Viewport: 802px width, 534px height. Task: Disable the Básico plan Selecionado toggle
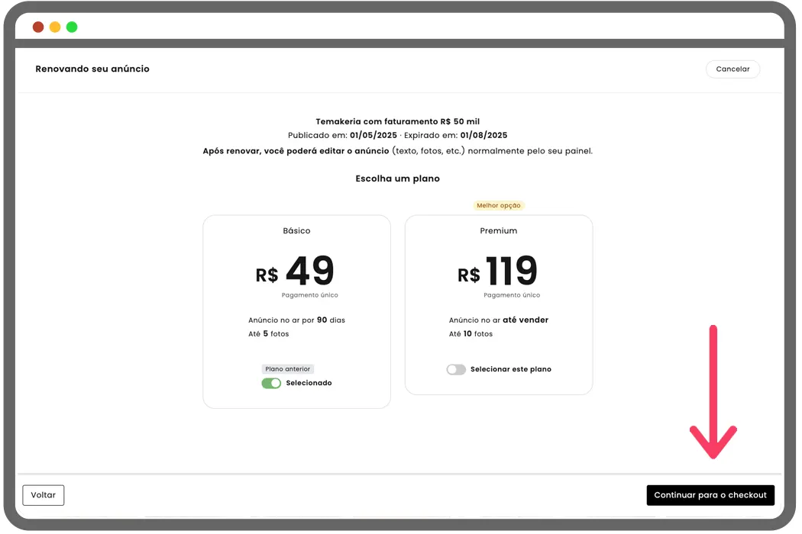[271, 383]
